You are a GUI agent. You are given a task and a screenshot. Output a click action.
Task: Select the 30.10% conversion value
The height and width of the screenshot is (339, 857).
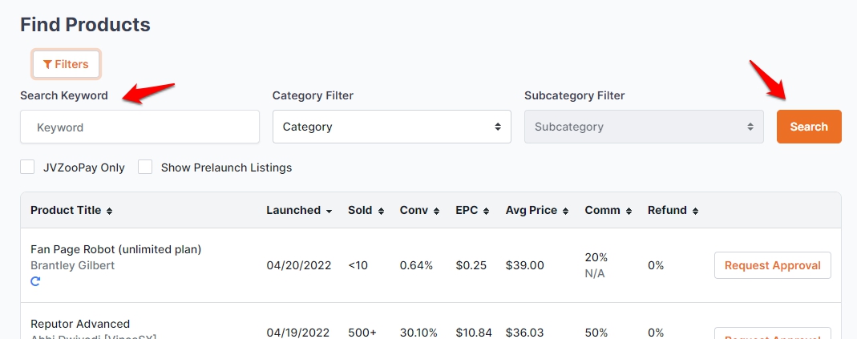coord(418,333)
